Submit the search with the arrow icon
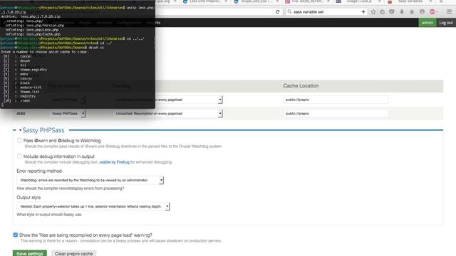Screen dimensions: 456x256 (x=363, y=12)
